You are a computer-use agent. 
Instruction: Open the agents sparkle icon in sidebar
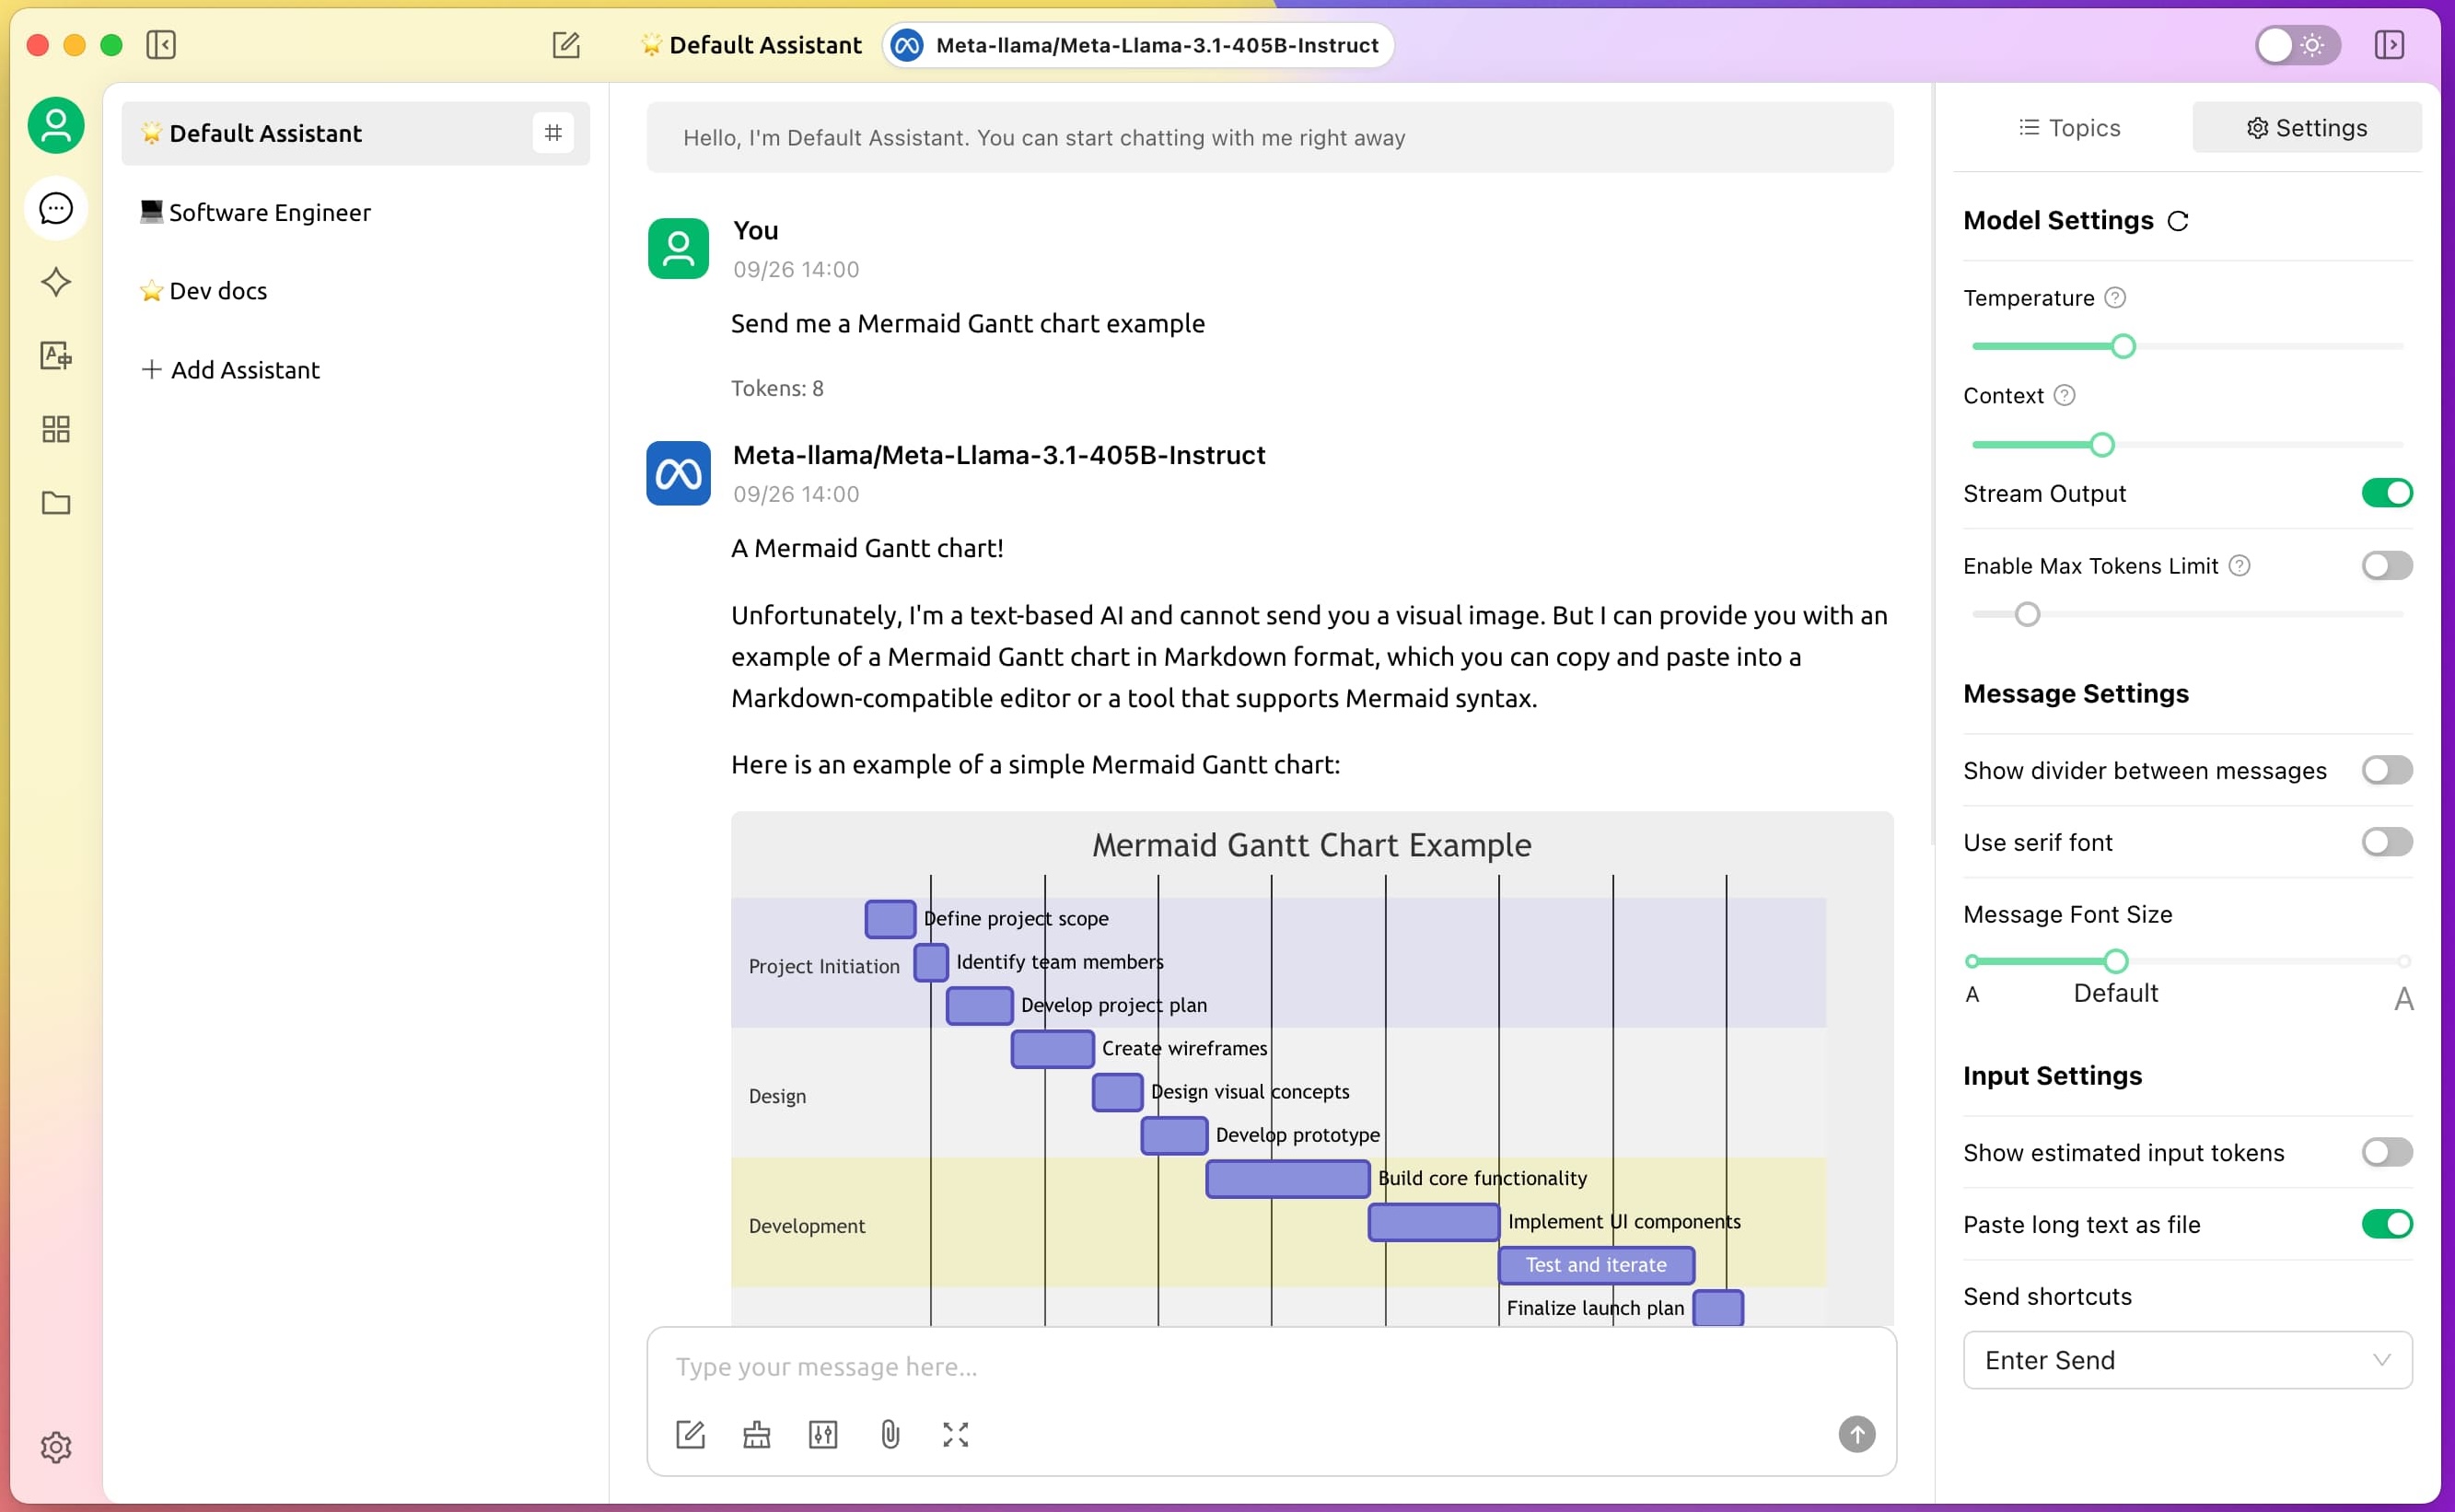click(x=56, y=282)
